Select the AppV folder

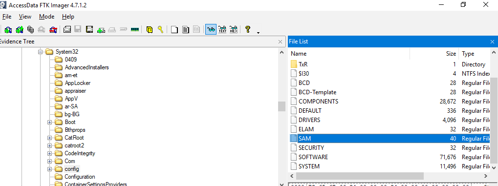[x=71, y=99]
